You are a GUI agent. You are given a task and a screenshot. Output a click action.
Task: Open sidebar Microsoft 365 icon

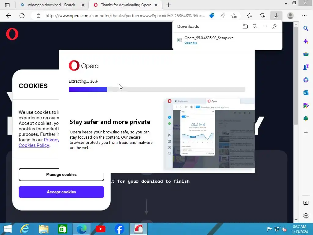click(x=306, y=80)
